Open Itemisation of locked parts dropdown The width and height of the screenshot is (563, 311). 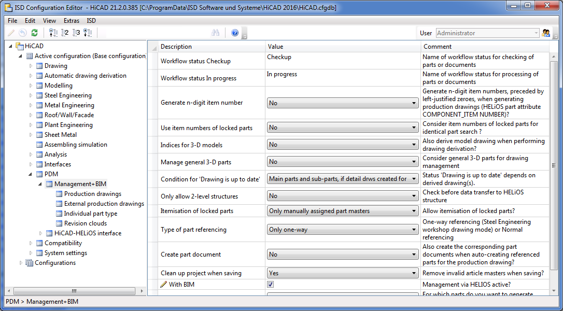point(343,211)
